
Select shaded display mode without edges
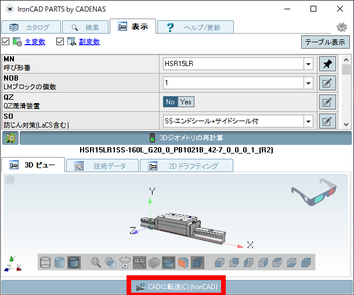pos(59,263)
